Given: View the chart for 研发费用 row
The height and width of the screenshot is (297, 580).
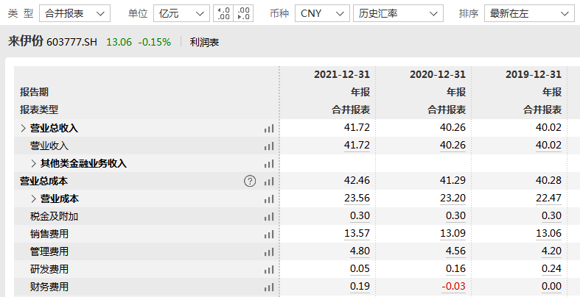Looking at the screenshot, I should tap(269, 269).
